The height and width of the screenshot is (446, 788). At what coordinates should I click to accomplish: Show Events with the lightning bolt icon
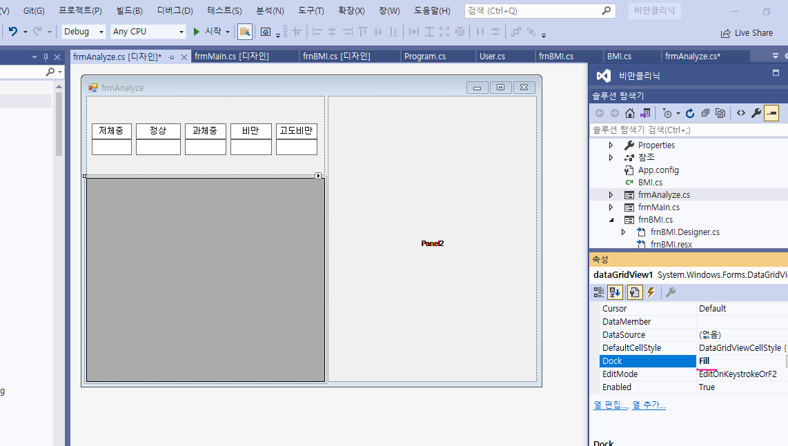[x=651, y=292]
